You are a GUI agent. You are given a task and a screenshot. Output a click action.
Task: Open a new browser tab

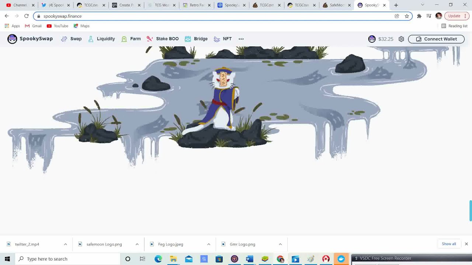point(396,5)
